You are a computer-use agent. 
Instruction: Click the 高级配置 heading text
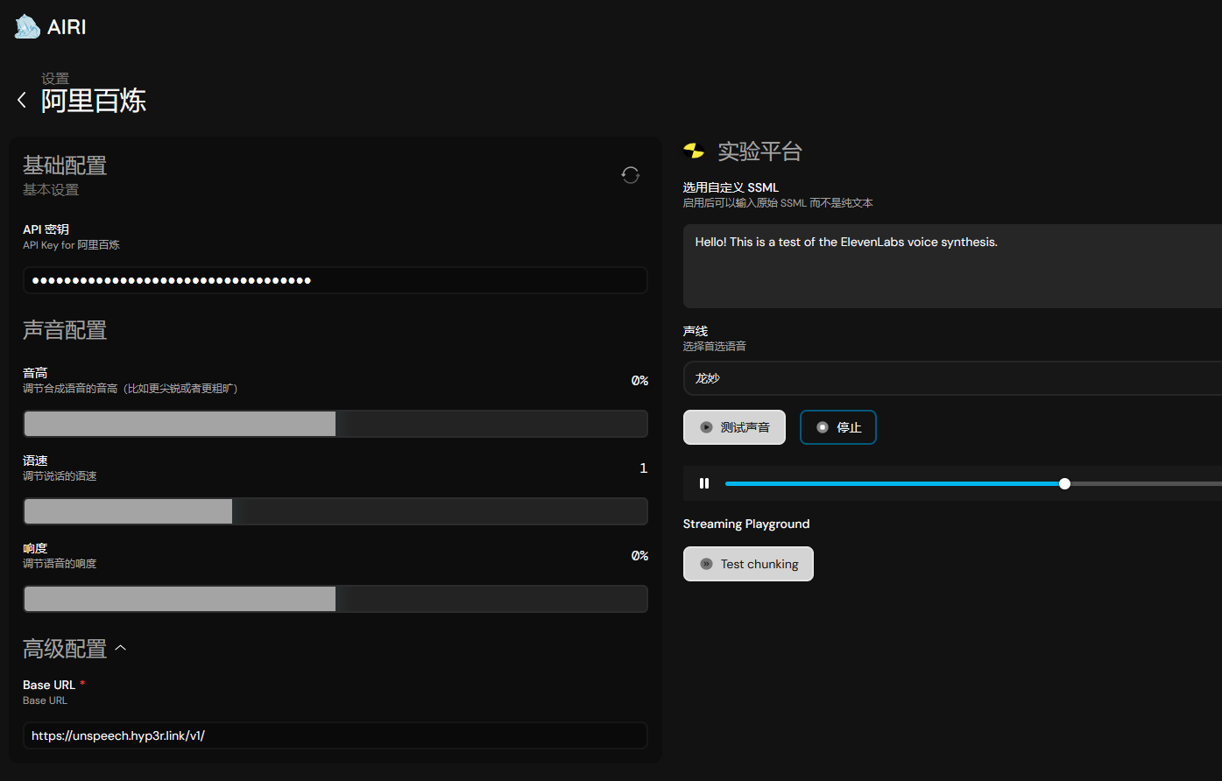65,649
